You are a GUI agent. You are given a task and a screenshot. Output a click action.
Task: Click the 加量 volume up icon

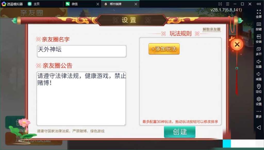pyautogui.click(x=259, y=64)
